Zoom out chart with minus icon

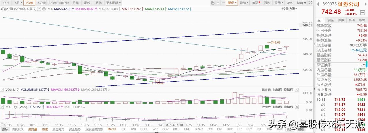pyautogui.click(x=223, y=3)
